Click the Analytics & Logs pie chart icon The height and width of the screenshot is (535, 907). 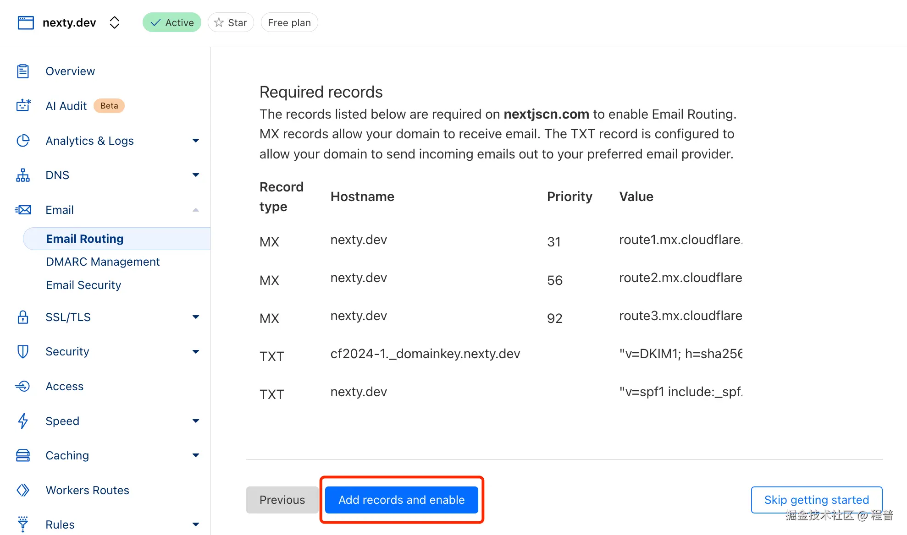(23, 141)
